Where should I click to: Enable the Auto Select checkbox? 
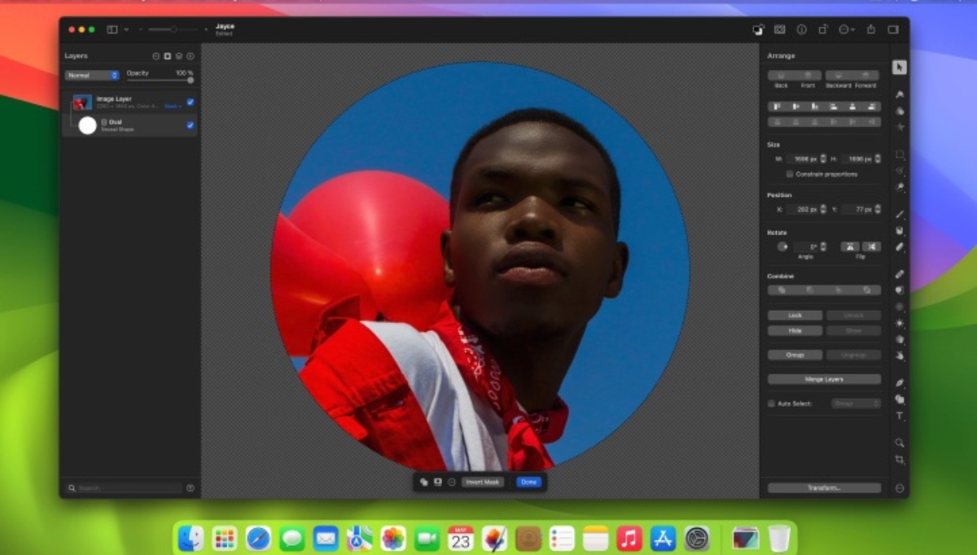tap(772, 404)
